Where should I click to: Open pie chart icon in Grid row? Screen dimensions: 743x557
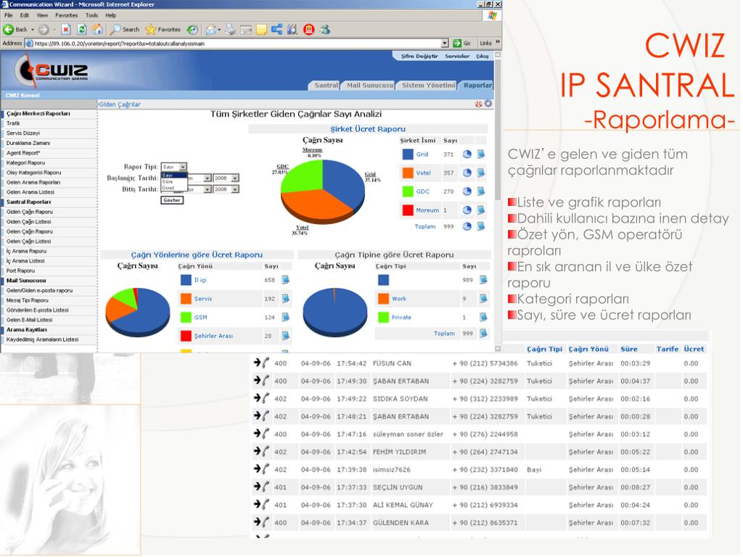pos(467,154)
